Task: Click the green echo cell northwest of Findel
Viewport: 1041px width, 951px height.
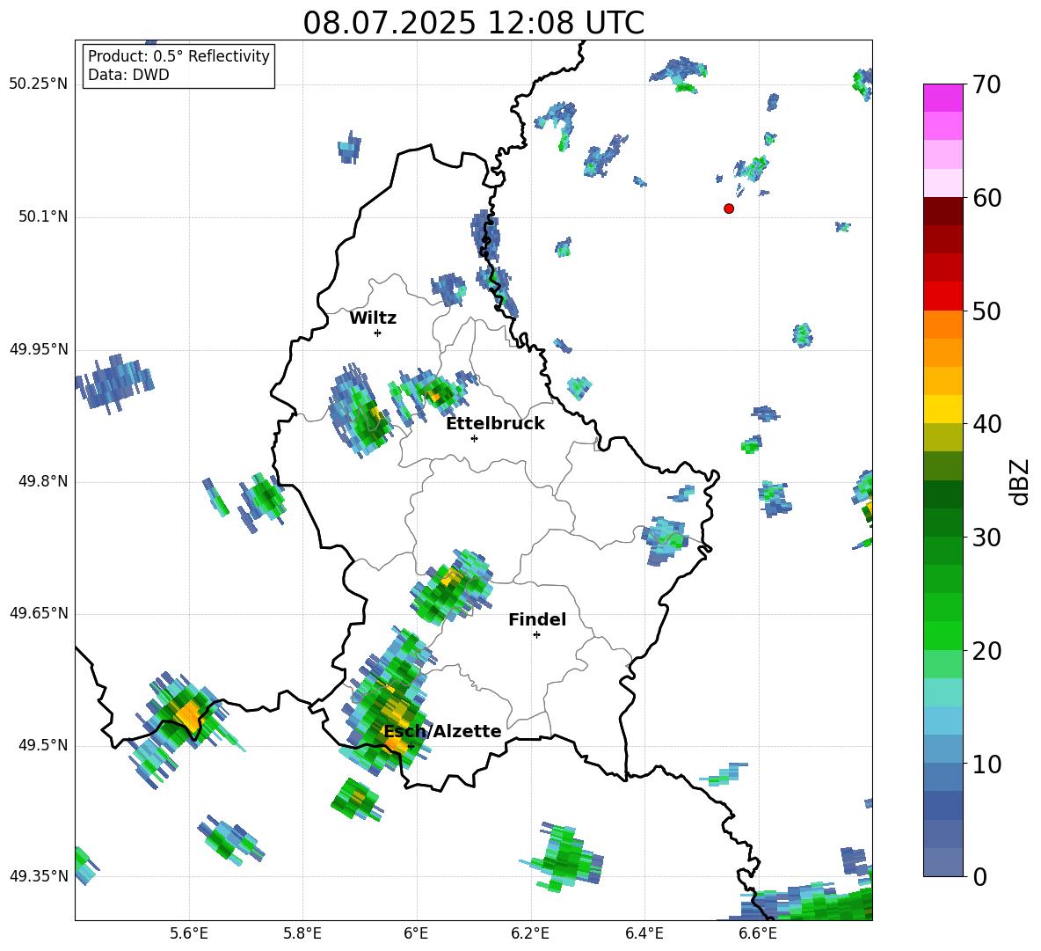Action: point(451,587)
